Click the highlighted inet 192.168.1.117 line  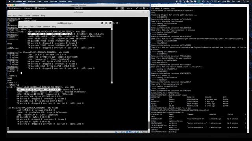click(50, 34)
